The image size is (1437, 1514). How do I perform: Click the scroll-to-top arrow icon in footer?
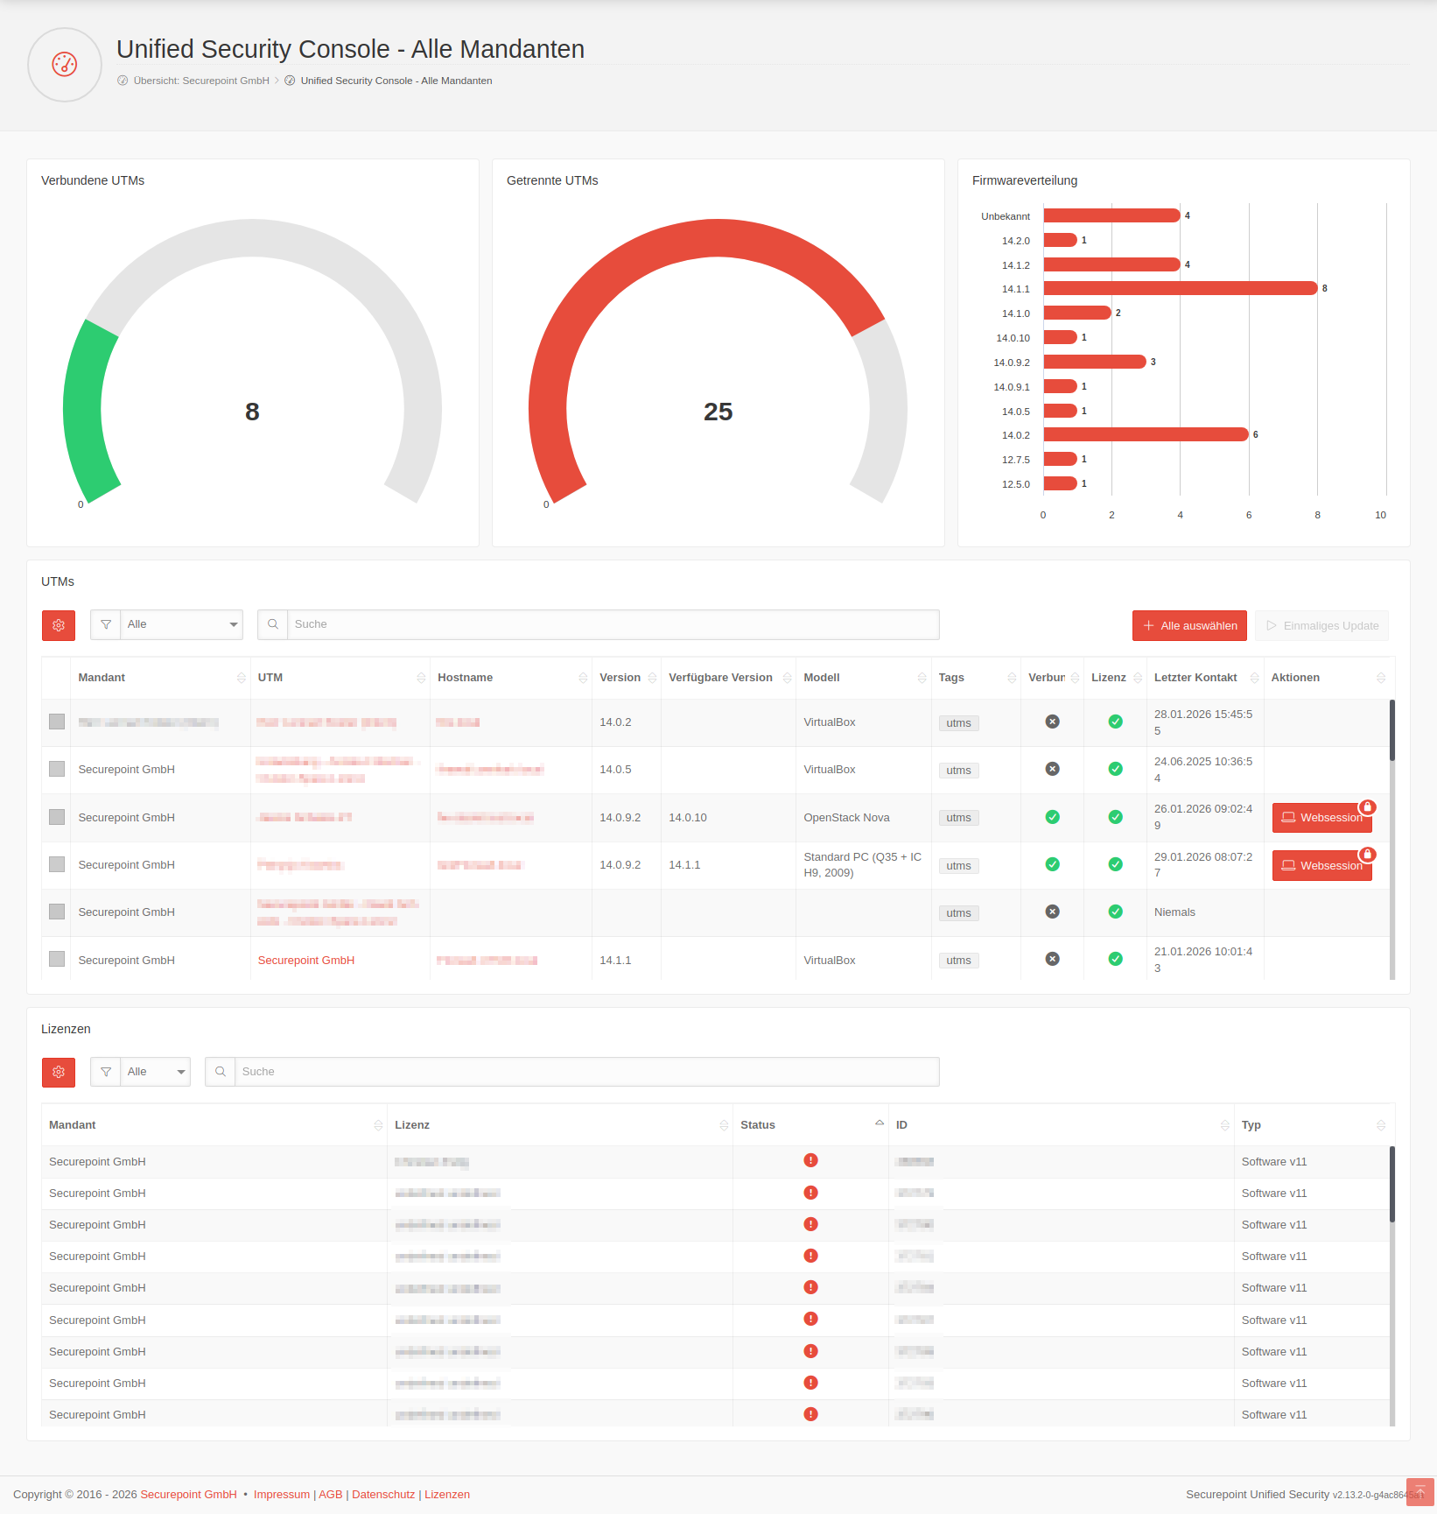point(1419,1492)
